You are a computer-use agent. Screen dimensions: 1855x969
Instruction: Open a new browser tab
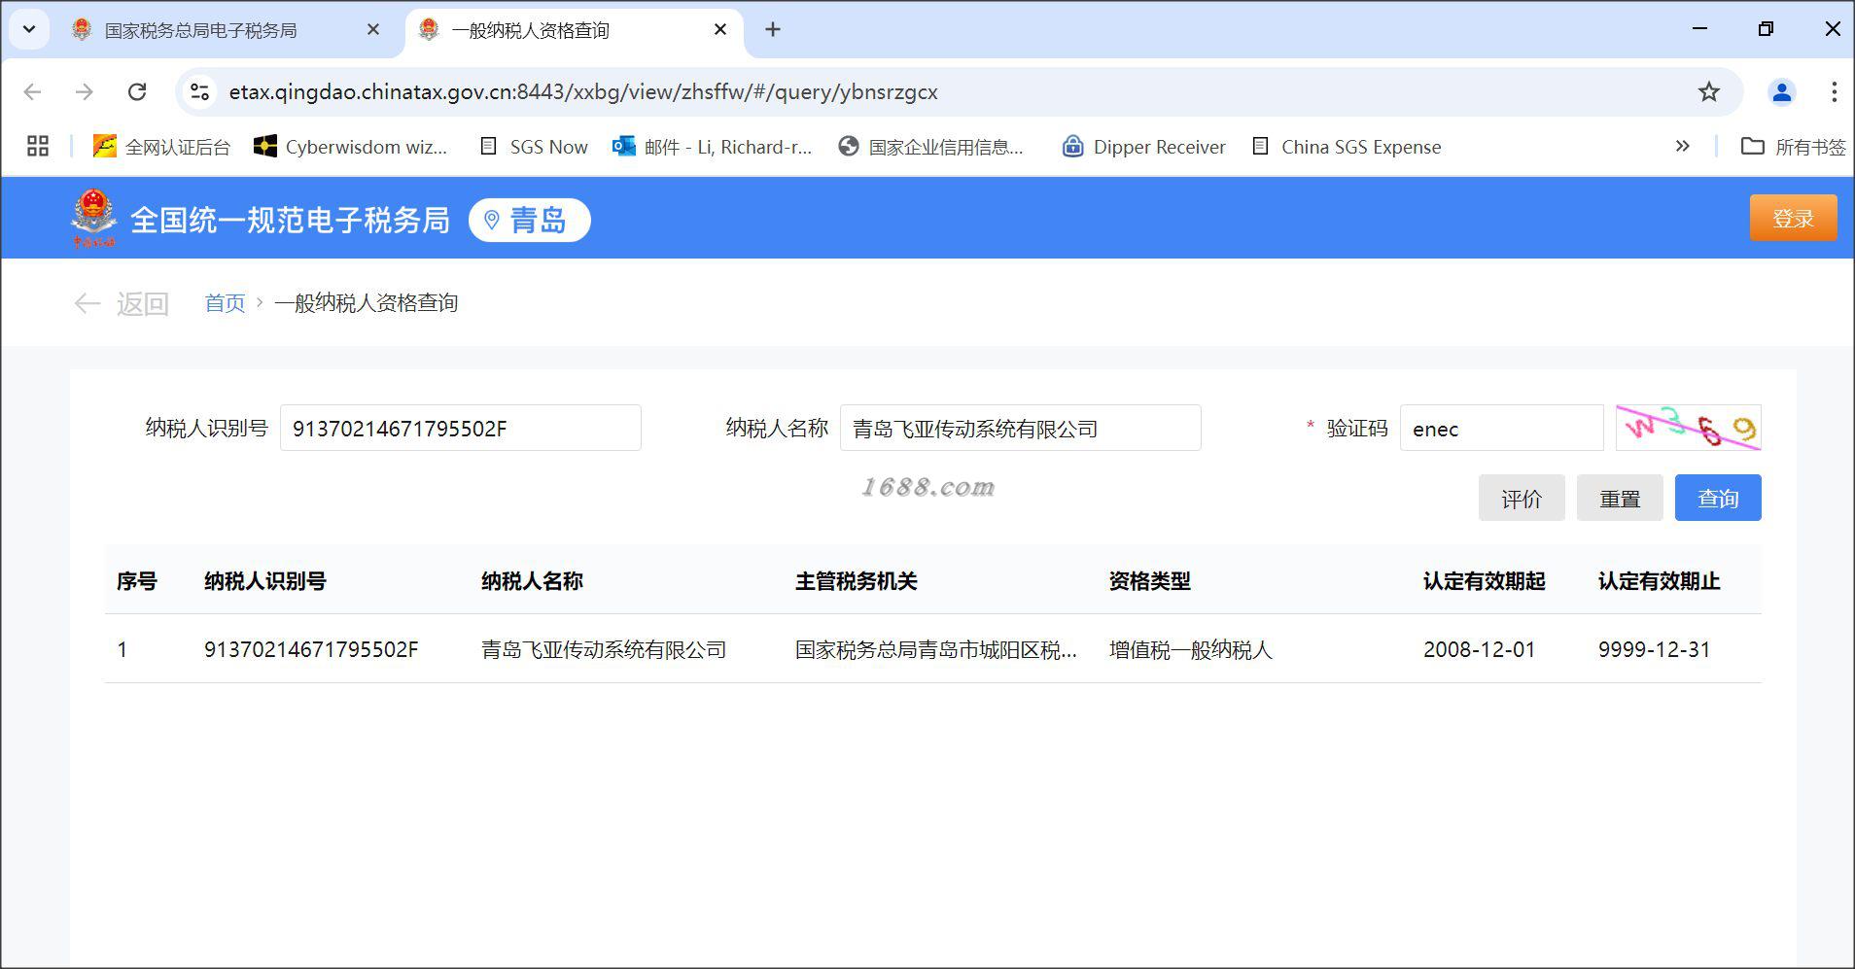click(x=773, y=29)
